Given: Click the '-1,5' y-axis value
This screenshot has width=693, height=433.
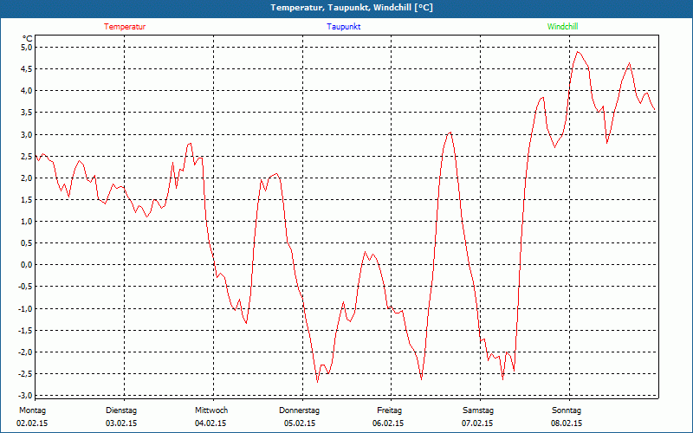Looking at the screenshot, I should pos(26,330).
